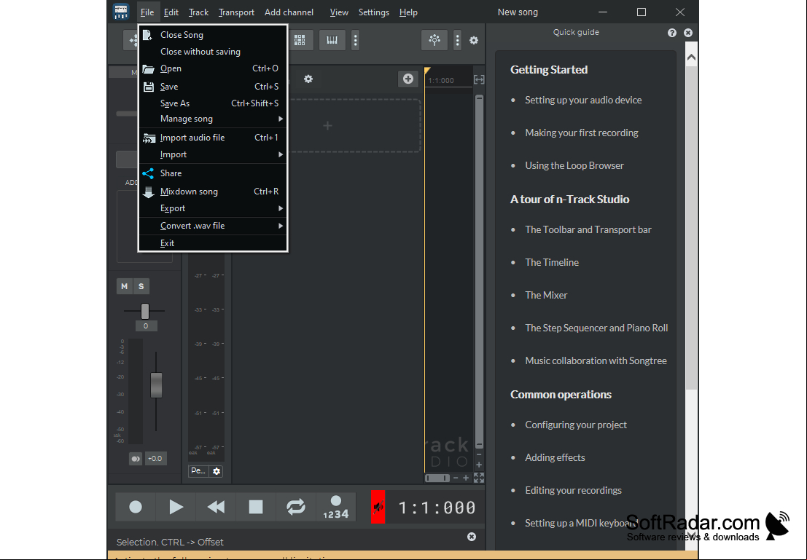Expand the Manage song submenu
807x560 pixels.
[x=213, y=119]
